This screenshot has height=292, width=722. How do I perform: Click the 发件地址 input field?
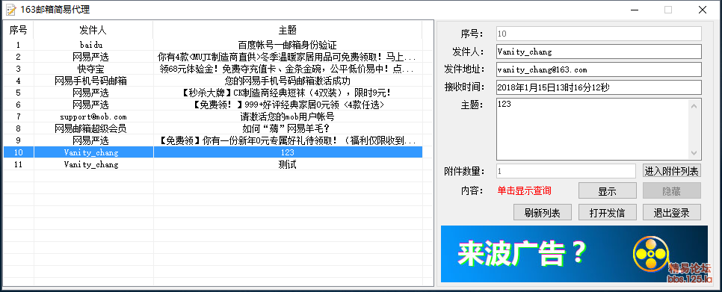click(x=599, y=70)
